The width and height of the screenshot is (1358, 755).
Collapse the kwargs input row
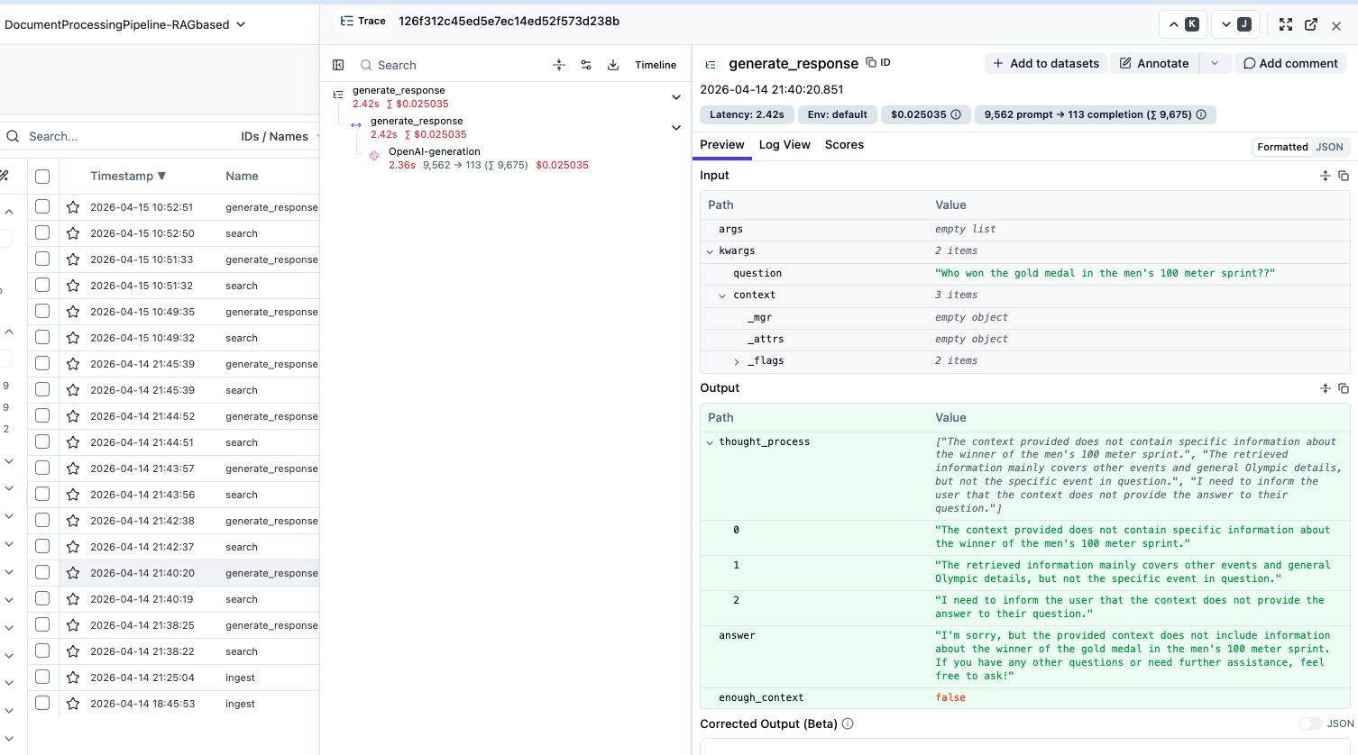click(x=710, y=251)
